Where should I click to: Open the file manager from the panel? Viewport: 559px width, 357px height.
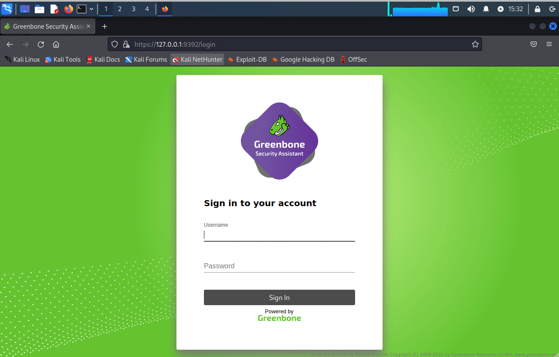coord(39,9)
